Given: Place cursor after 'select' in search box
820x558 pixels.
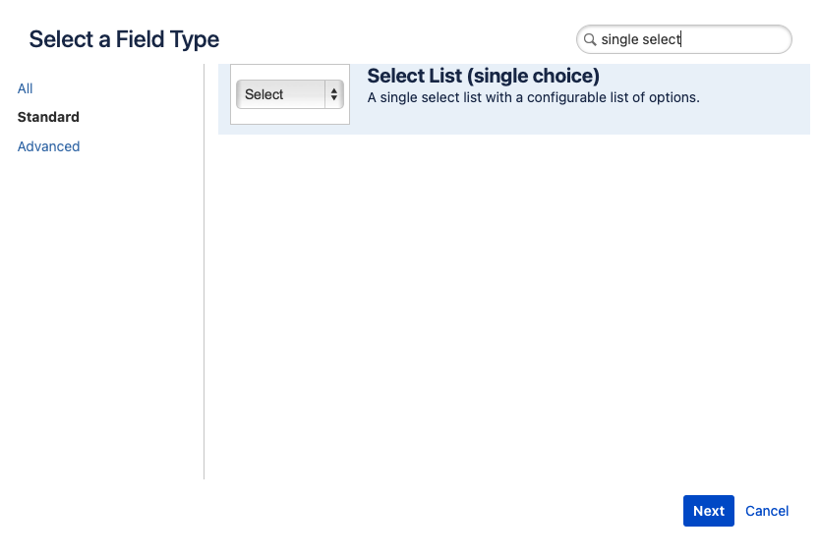Looking at the screenshot, I should coord(681,39).
